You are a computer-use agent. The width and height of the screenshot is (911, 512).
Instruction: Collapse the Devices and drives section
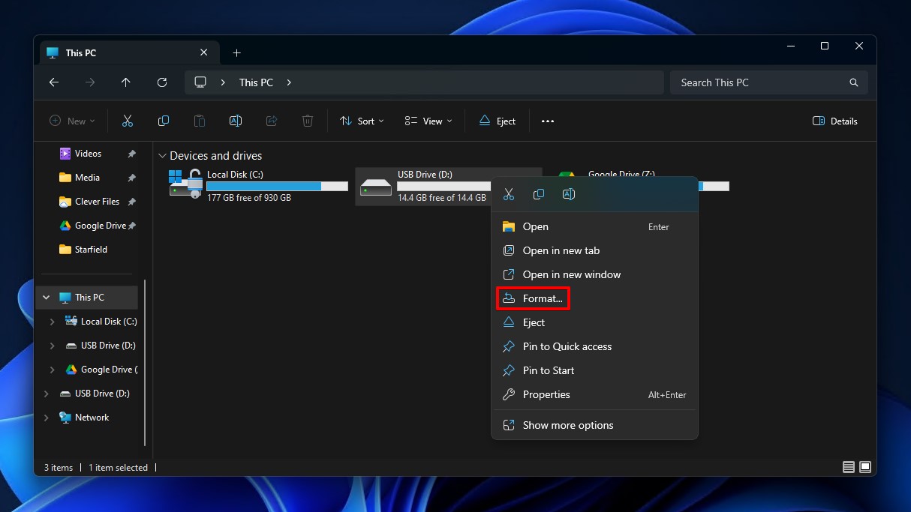162,155
